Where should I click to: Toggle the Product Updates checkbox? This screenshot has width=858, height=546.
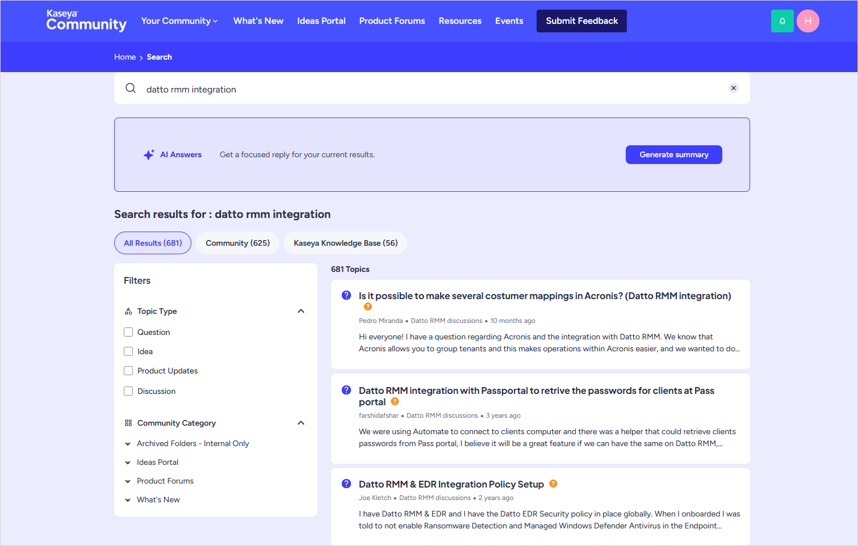tap(128, 371)
